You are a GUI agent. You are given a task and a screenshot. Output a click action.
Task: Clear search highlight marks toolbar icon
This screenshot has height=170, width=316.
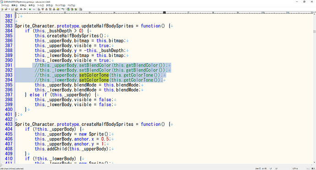coord(54,9)
